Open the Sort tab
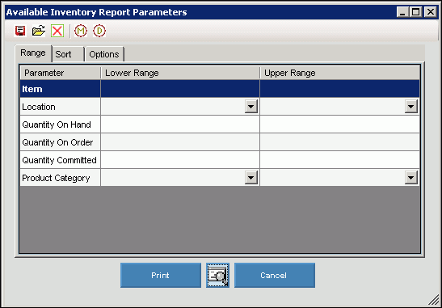This screenshot has width=442, height=308. [68, 54]
